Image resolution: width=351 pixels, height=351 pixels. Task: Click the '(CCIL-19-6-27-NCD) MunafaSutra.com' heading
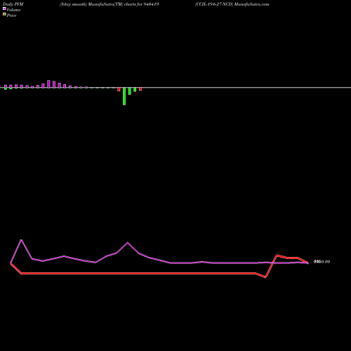click(232, 4)
